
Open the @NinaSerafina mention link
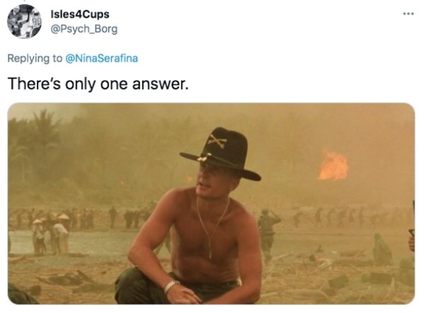[x=102, y=58]
